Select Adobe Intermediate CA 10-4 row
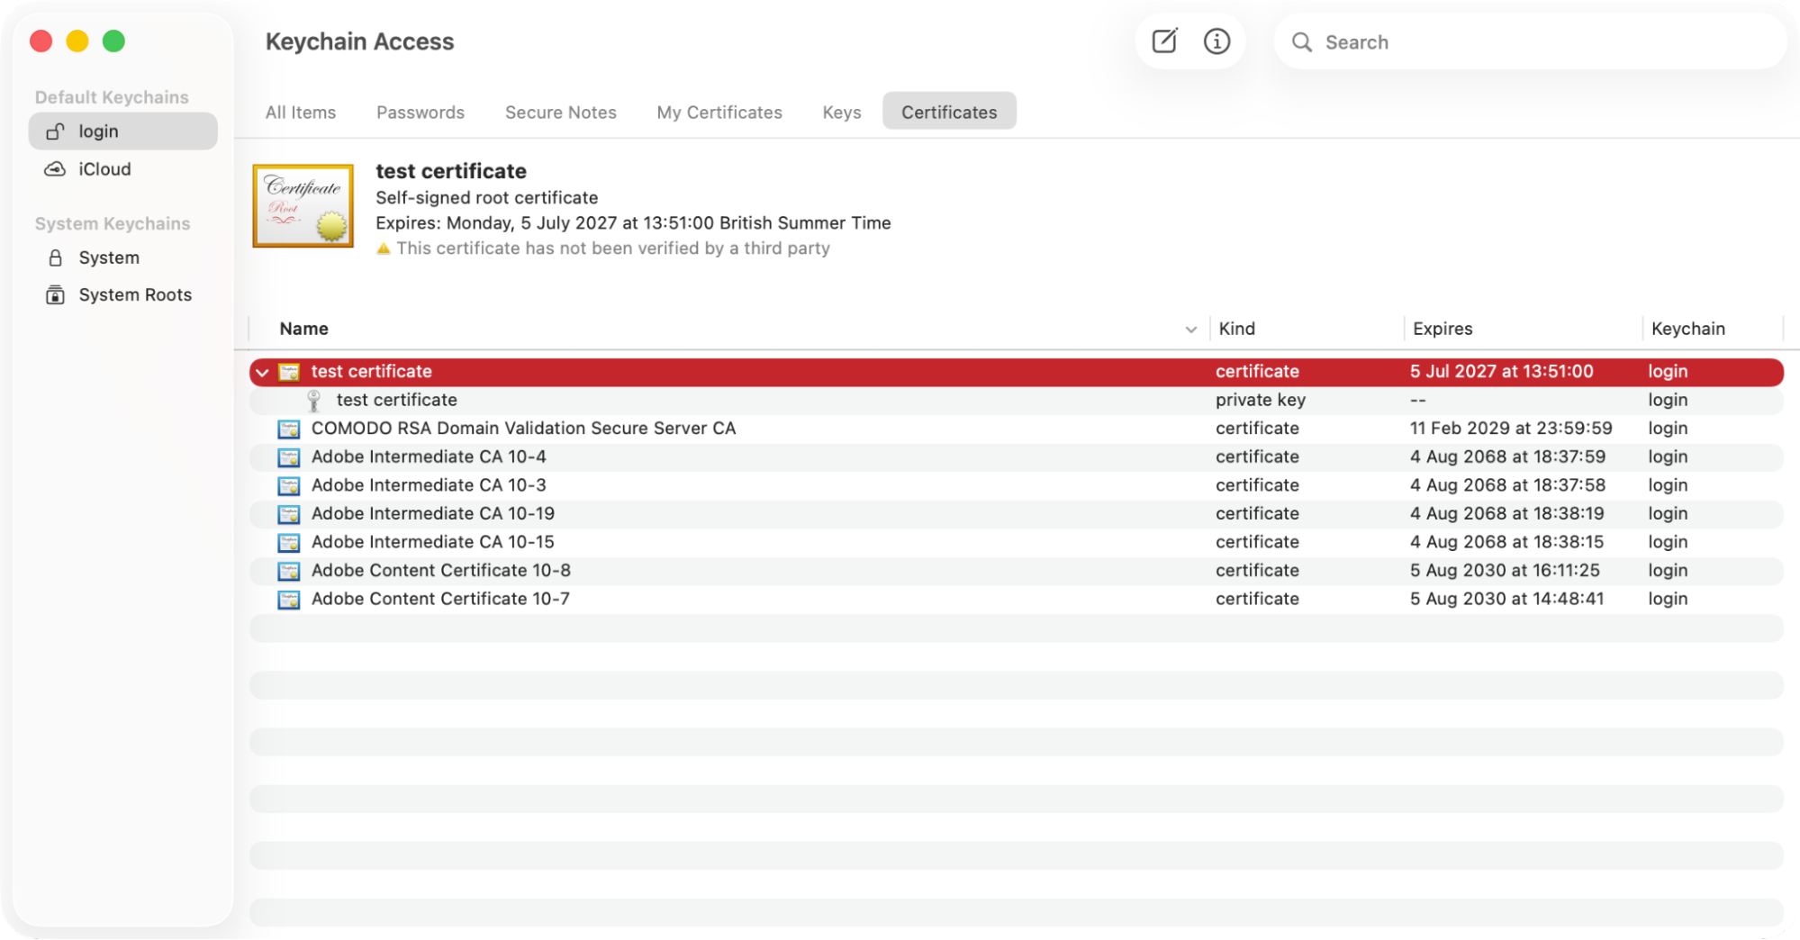Image resolution: width=1800 pixels, height=940 pixels. (1017, 457)
